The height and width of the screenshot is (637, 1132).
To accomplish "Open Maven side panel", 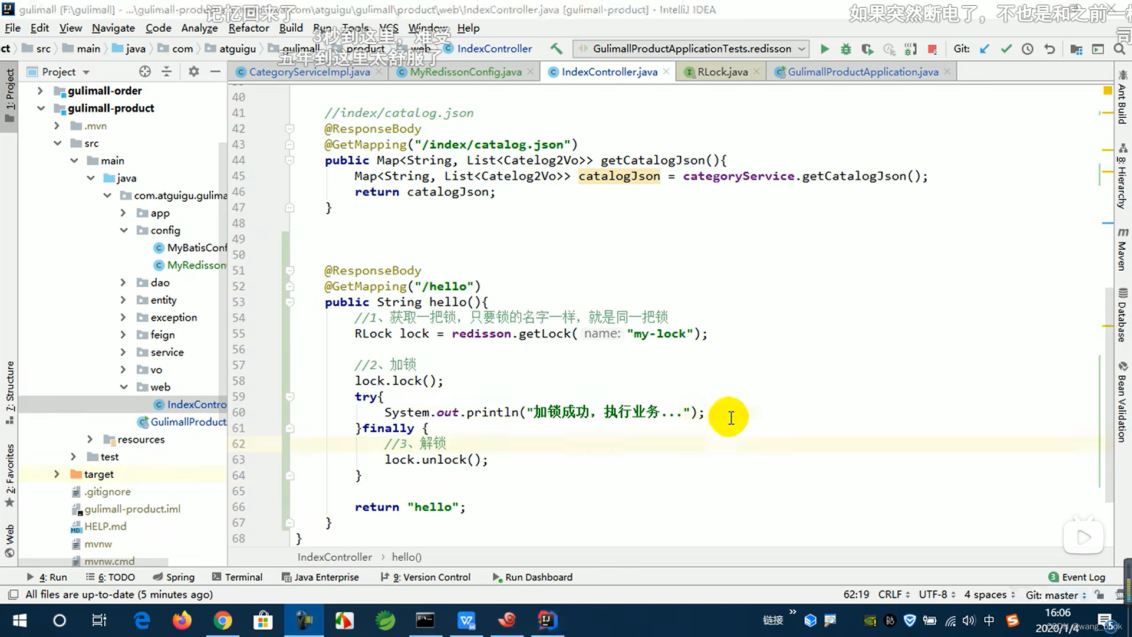I will click(x=1122, y=249).
